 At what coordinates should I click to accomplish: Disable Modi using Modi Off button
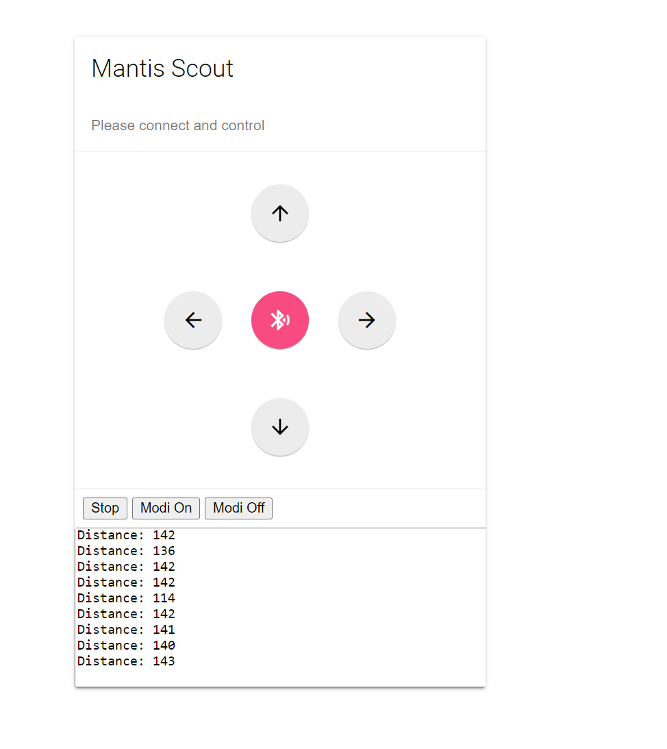[x=238, y=508]
